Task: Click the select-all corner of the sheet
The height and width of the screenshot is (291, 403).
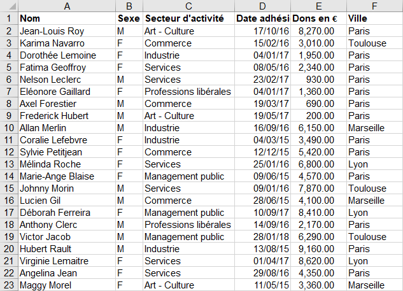Action: 9,6
